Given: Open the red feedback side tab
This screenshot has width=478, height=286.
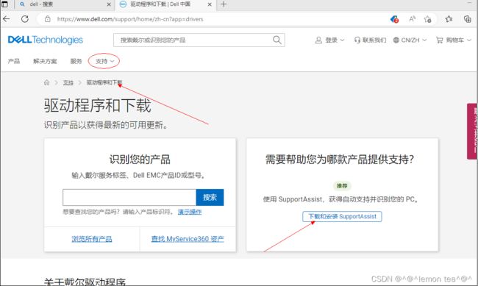Looking at the screenshot, I should [x=472, y=131].
